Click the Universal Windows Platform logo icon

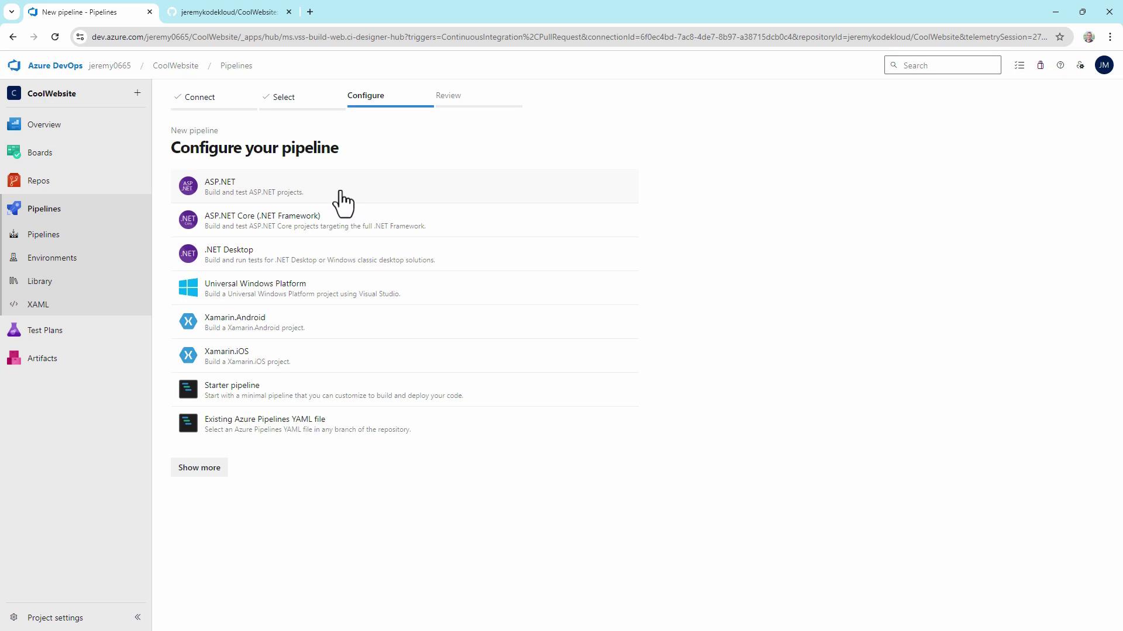188,287
